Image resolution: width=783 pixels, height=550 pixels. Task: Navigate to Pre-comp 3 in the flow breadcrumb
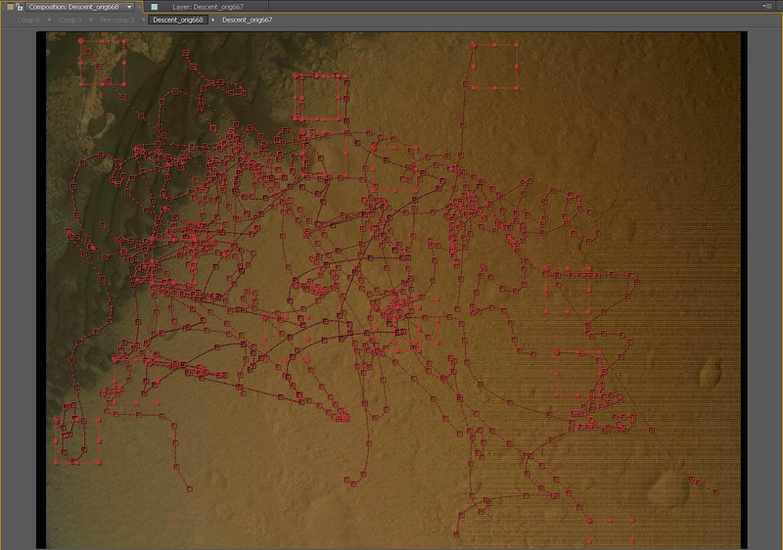pos(116,20)
